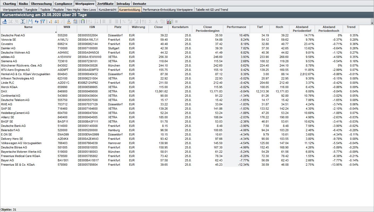Open the Compliance main tab
The width and height of the screenshot is (374, 212).
(63, 4)
